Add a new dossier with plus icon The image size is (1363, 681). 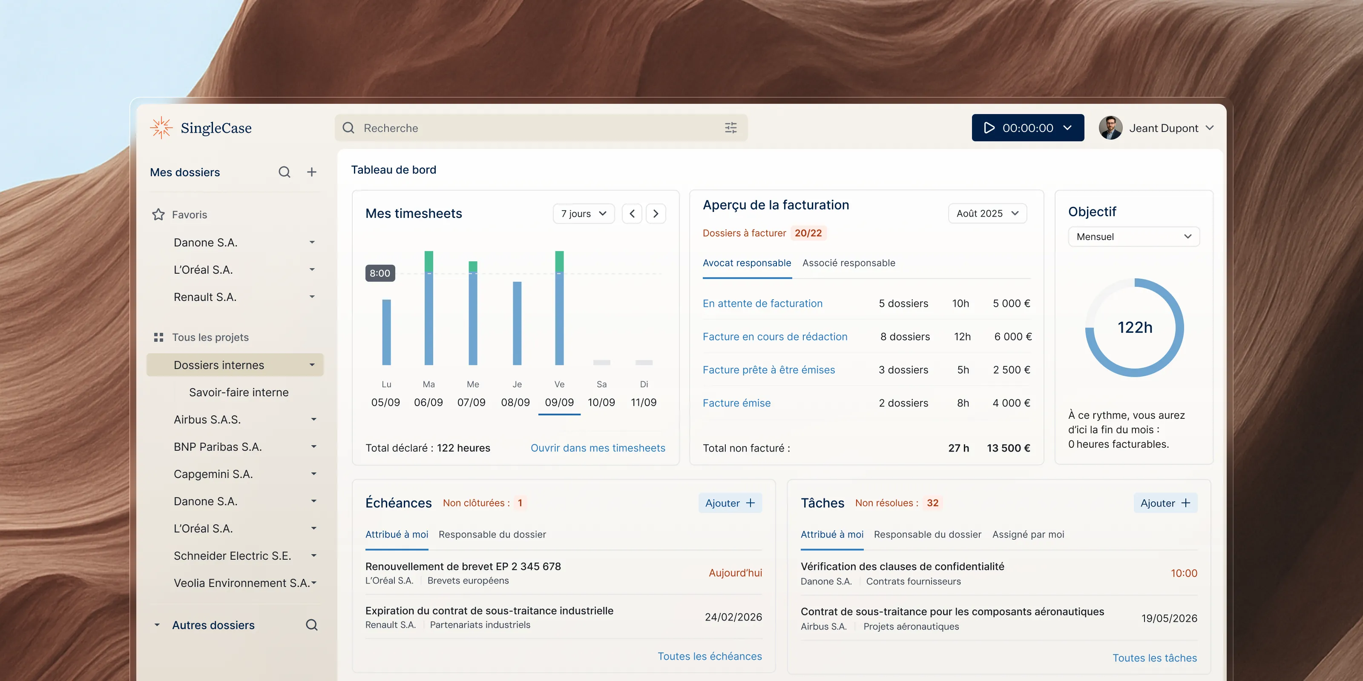click(x=312, y=172)
